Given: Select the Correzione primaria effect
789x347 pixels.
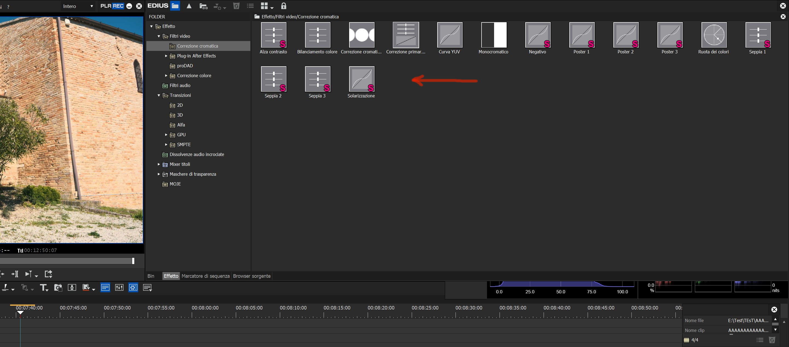Looking at the screenshot, I should 406,35.
